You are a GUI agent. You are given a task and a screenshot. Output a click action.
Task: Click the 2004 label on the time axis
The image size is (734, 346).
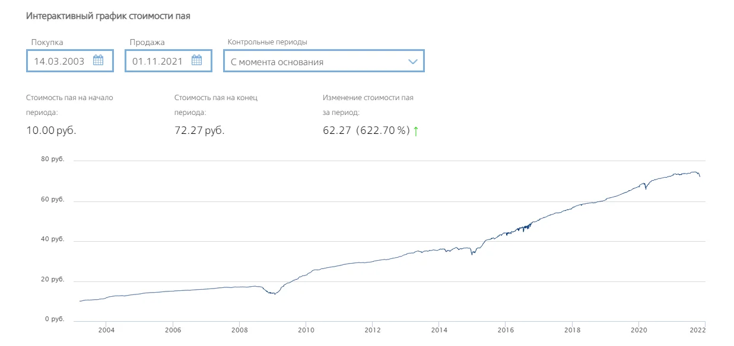tap(106, 331)
